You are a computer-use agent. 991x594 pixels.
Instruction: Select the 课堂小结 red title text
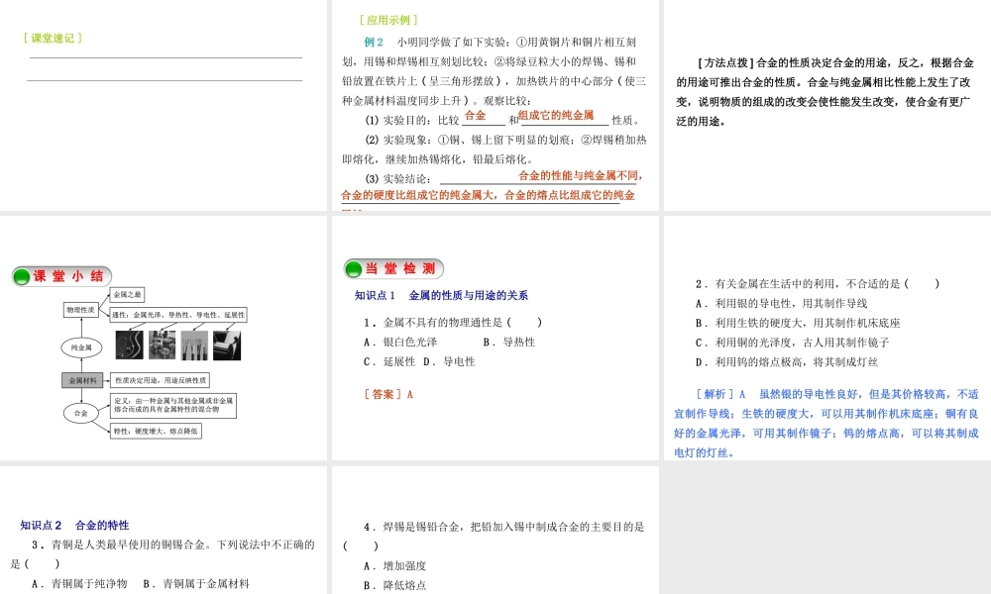pos(68,276)
